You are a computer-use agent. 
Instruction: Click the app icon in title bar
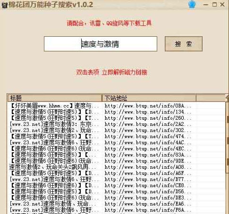pyautogui.click(x=4, y=5)
